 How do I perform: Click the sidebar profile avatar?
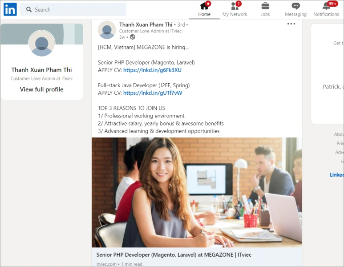(42, 43)
